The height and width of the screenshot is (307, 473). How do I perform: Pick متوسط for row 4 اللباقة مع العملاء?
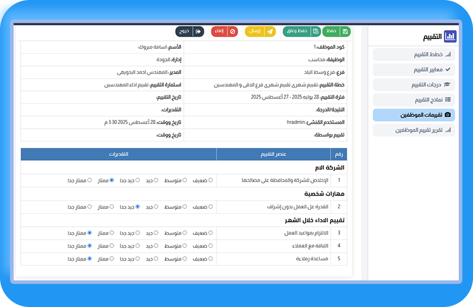pos(184,246)
